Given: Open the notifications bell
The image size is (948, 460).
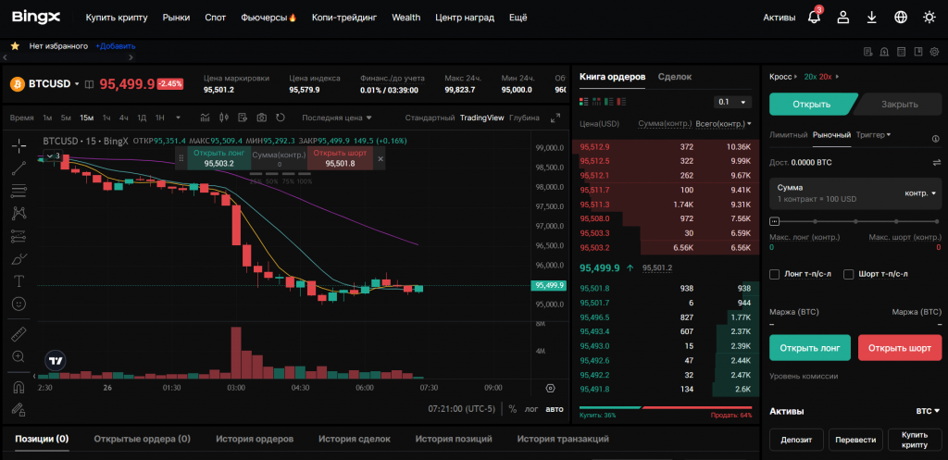Looking at the screenshot, I should [x=814, y=18].
